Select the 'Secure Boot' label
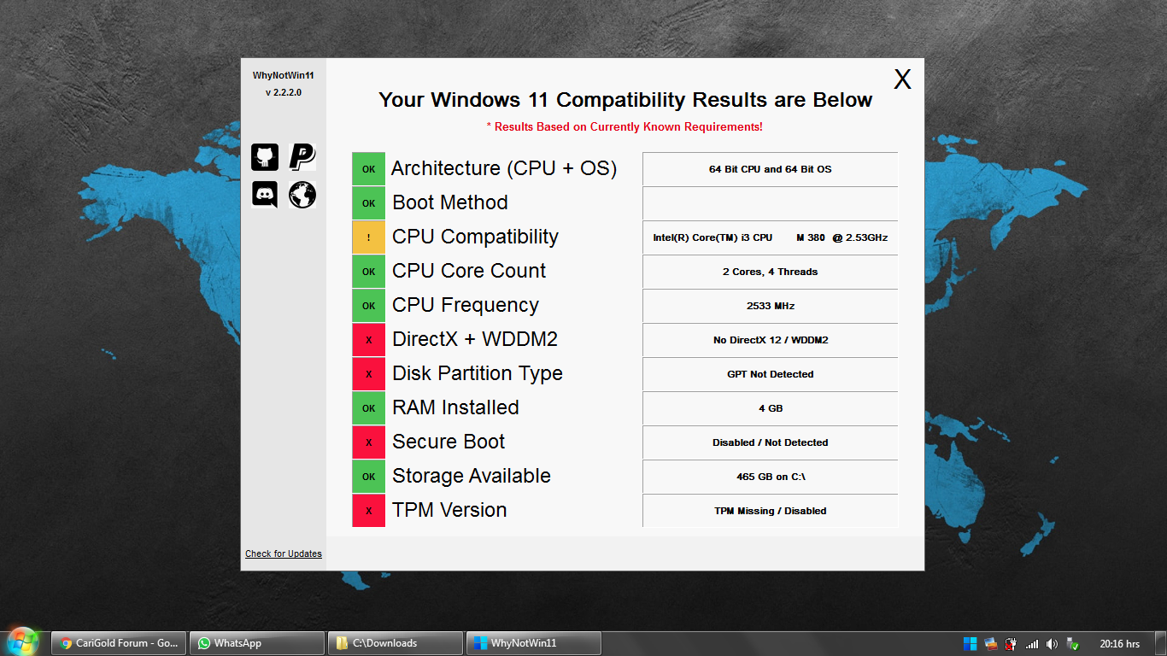 point(449,442)
